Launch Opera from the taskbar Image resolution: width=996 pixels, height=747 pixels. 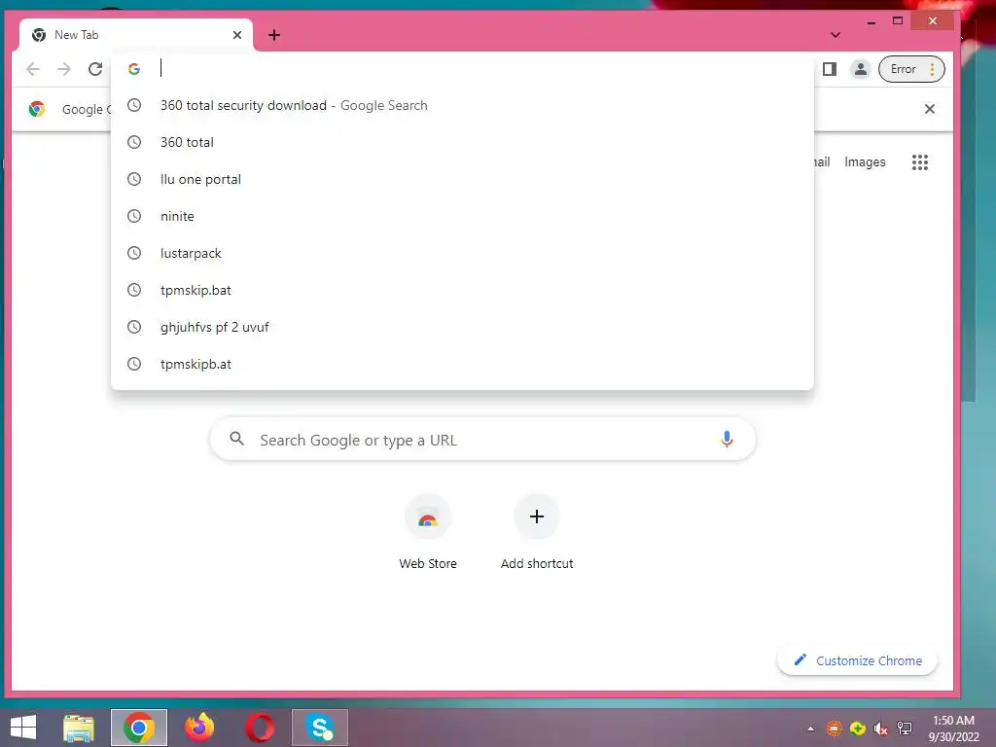[x=260, y=728]
